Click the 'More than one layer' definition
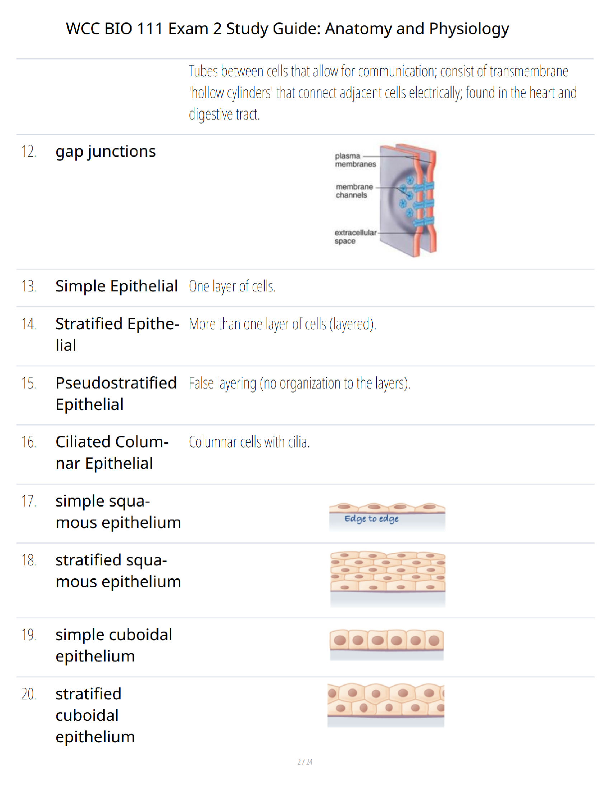Image resolution: width=610 pixels, height=789 pixels. coord(283,324)
